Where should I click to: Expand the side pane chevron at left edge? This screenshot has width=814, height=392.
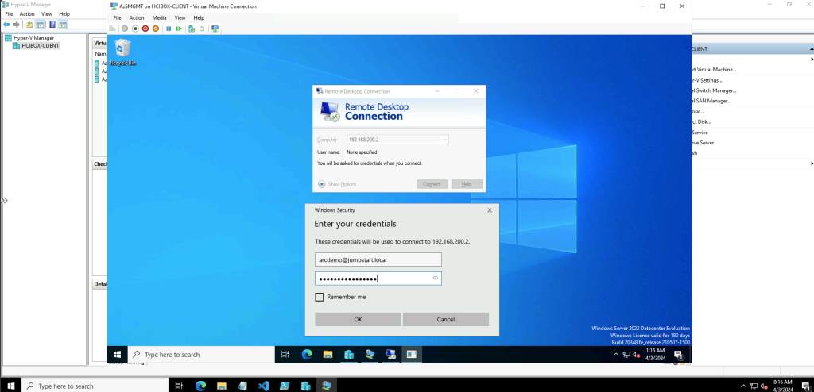point(4,200)
